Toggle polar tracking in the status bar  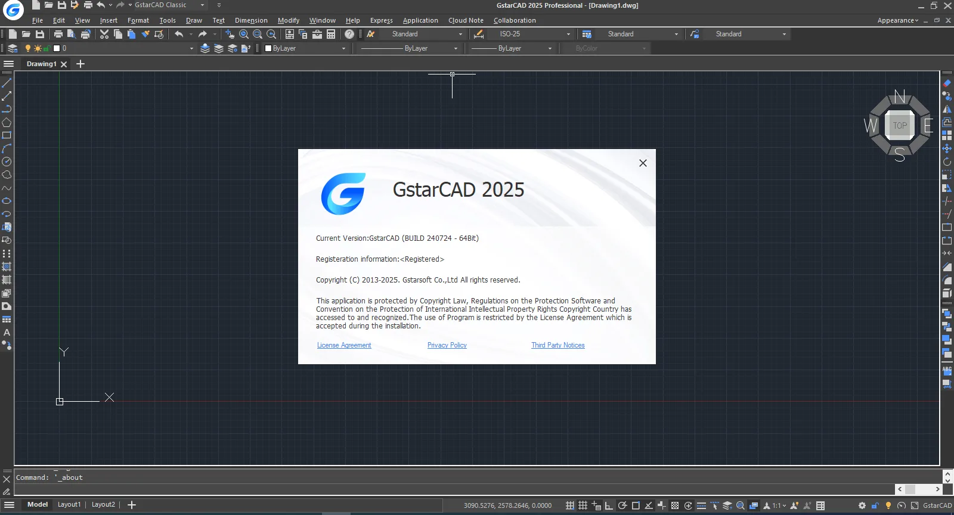point(622,505)
